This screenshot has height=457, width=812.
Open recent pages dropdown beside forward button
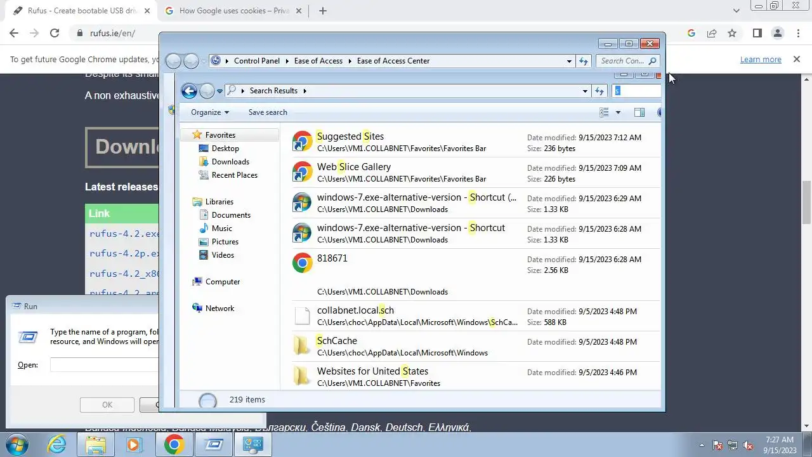point(219,91)
